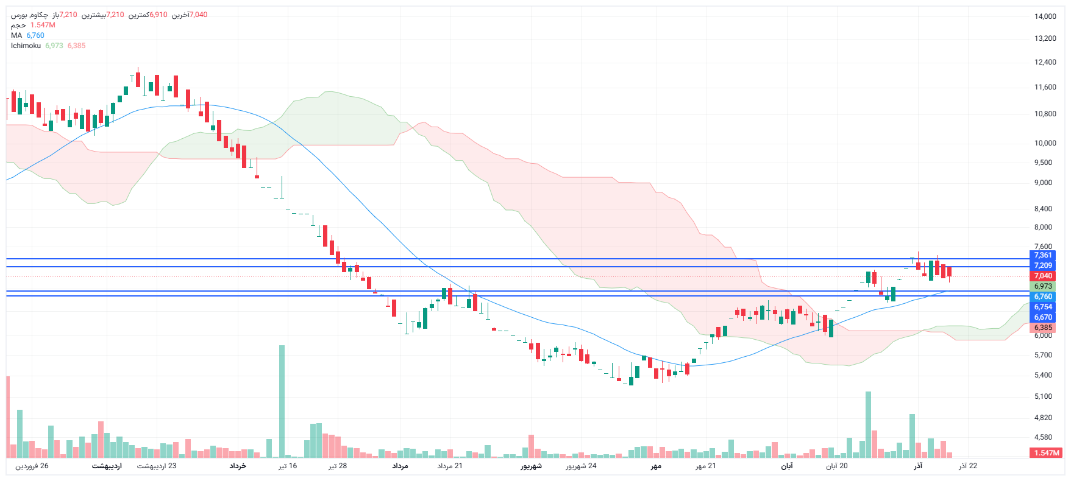Click the 14,000 mark on price axis
This screenshot has width=1071, height=481.
[1045, 16]
